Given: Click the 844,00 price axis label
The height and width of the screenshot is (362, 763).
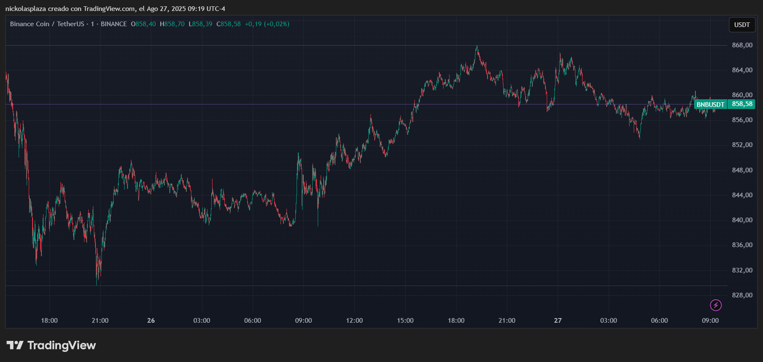Looking at the screenshot, I should click(742, 195).
